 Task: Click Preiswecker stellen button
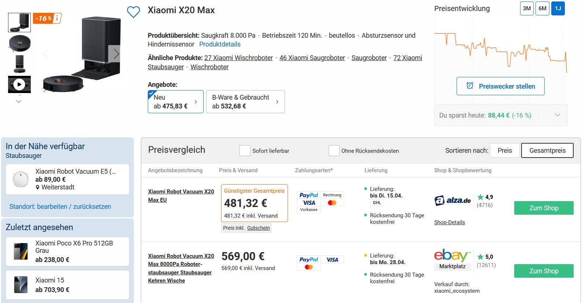coord(501,86)
